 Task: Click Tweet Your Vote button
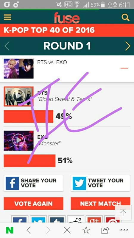pos(100,183)
